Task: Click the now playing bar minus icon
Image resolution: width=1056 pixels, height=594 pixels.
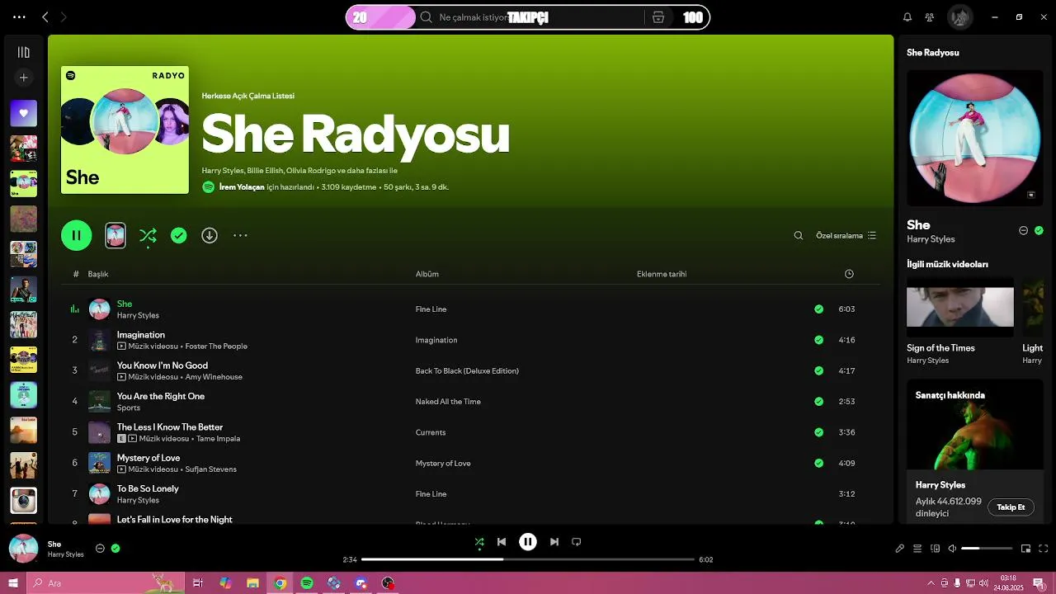Action: 100,548
